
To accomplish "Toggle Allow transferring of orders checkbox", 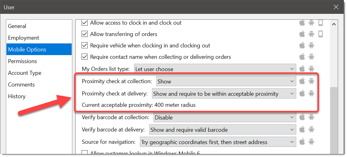I will click(85, 34).
